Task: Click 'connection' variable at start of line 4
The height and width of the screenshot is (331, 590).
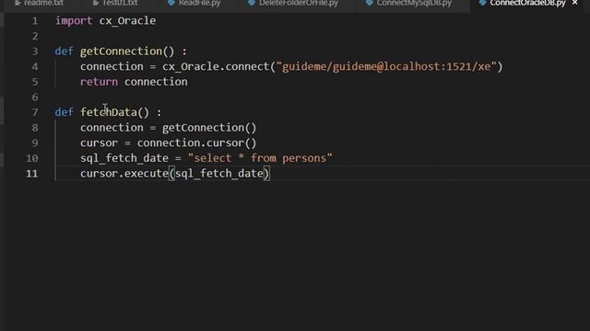Action: coord(112,67)
